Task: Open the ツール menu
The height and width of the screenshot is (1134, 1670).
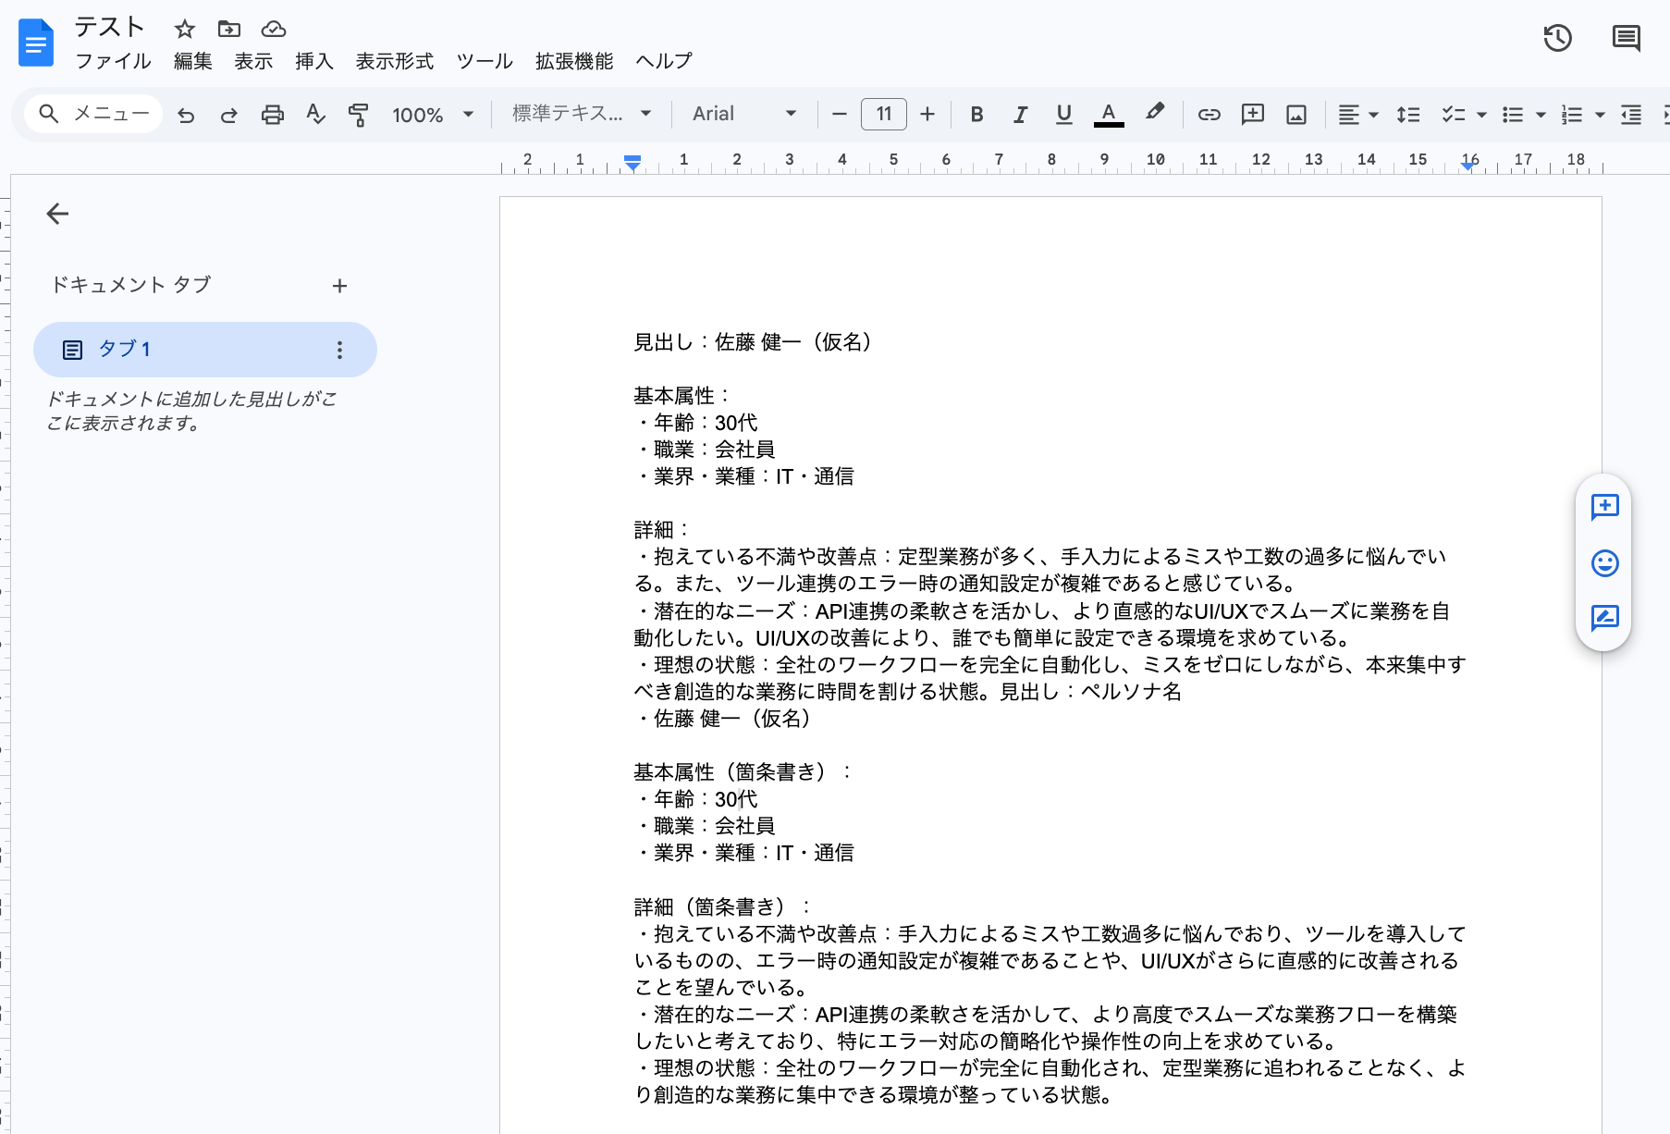Action: pos(485,61)
